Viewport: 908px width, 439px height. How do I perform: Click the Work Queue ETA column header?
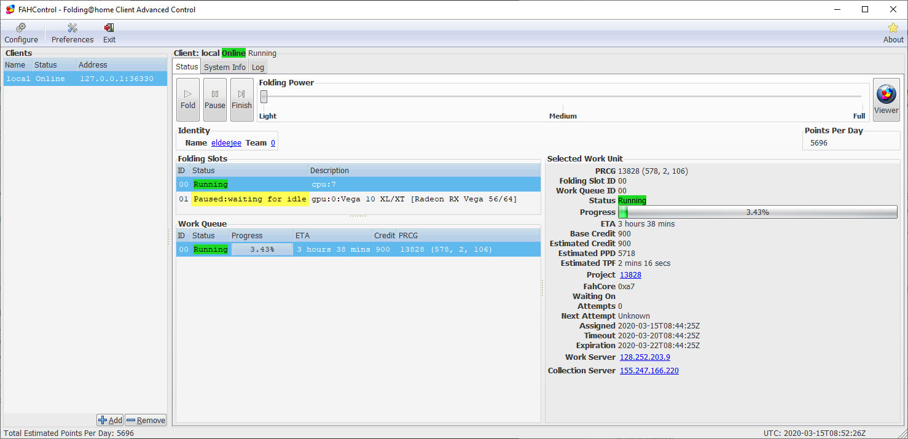pyautogui.click(x=333, y=236)
